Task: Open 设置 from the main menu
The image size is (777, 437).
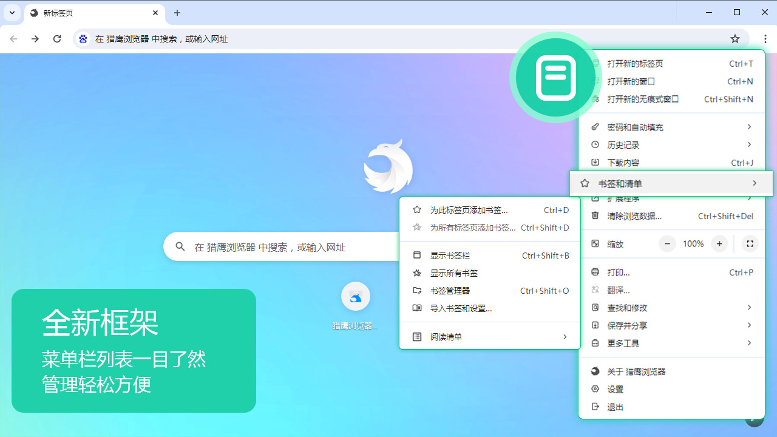Action: coord(614,389)
